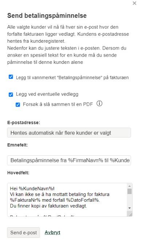142x240 pixels.
Task: Place cursor on the Hei %KundeNavn%! line
Action: 32,189
